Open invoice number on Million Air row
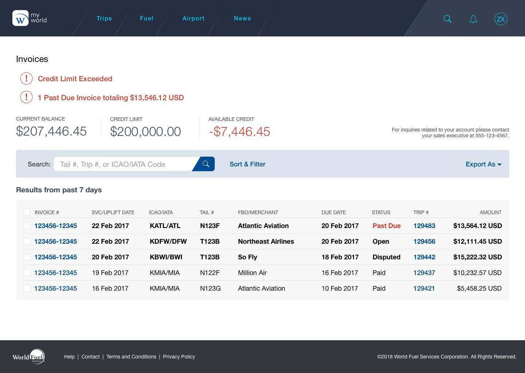525x373 pixels. 55,273
